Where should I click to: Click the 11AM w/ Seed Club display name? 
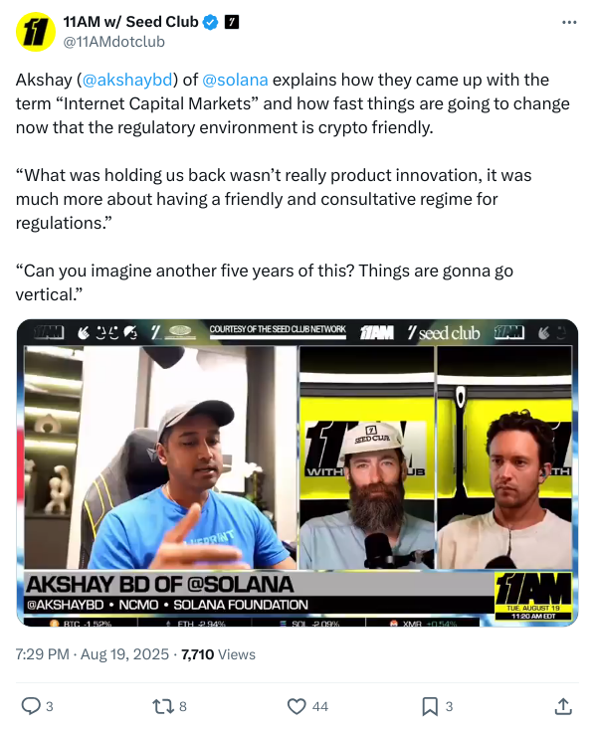[x=131, y=22]
